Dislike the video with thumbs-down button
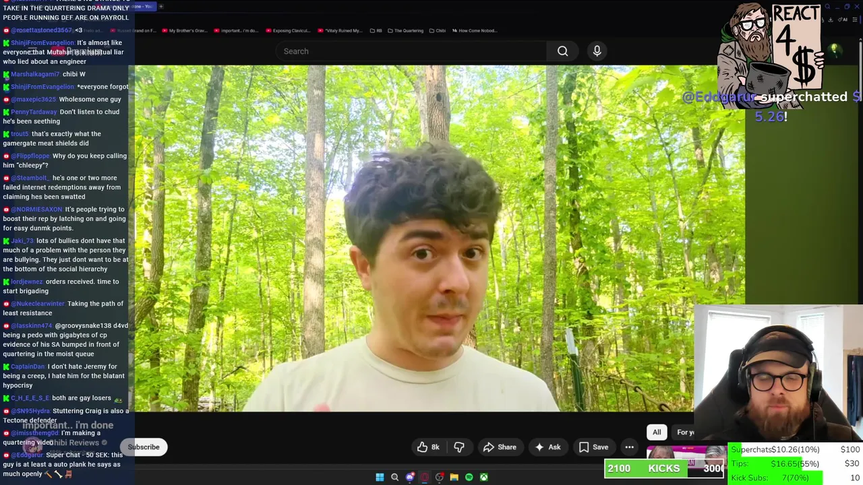This screenshot has width=863, height=485. [459, 447]
